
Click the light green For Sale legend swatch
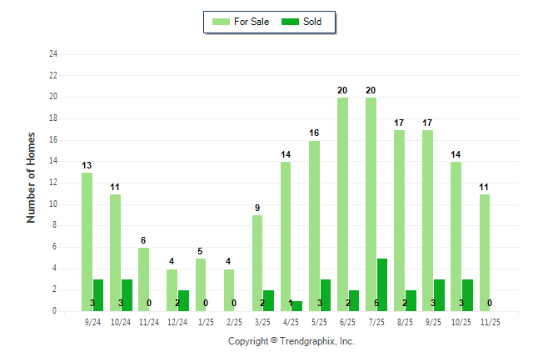click(x=222, y=22)
